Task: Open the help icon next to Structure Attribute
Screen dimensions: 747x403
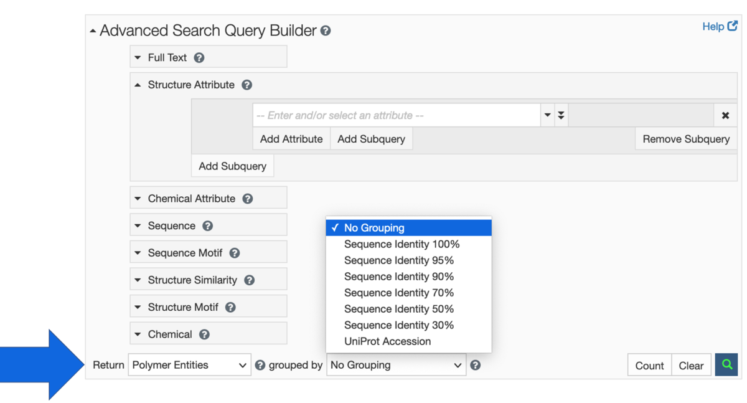Action: tap(247, 85)
